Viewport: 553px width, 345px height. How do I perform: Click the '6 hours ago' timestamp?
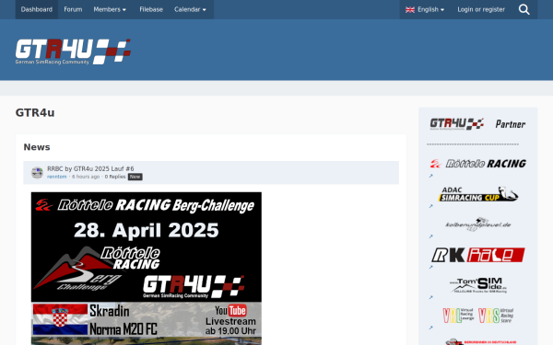[86, 177]
